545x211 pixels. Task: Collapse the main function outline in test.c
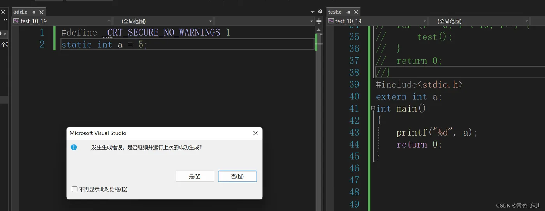(373, 108)
